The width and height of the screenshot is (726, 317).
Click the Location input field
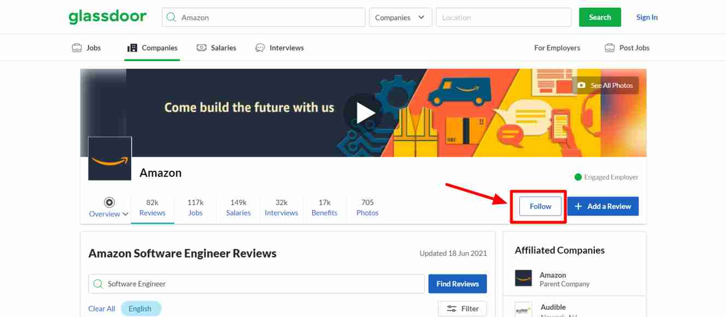coord(503,17)
